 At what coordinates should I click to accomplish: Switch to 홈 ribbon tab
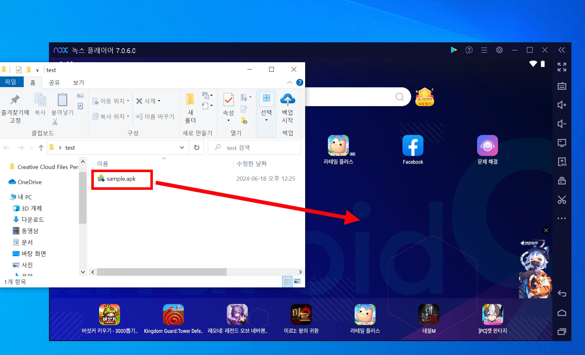pyautogui.click(x=33, y=82)
